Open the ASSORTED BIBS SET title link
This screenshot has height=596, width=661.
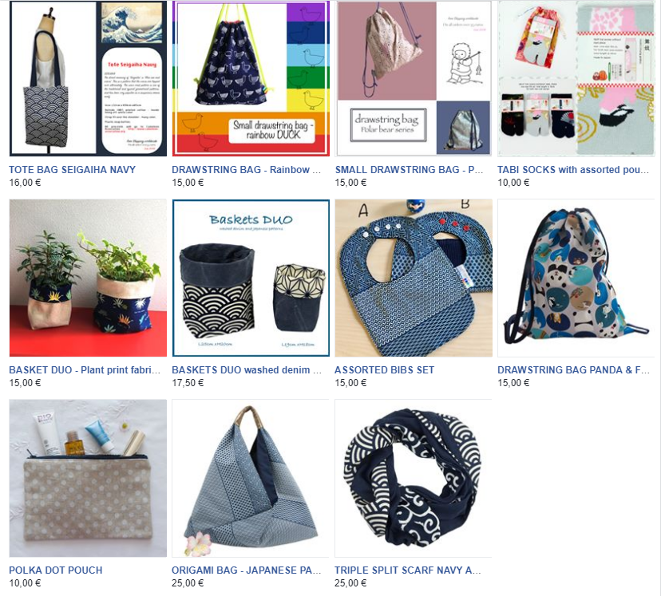tap(385, 370)
